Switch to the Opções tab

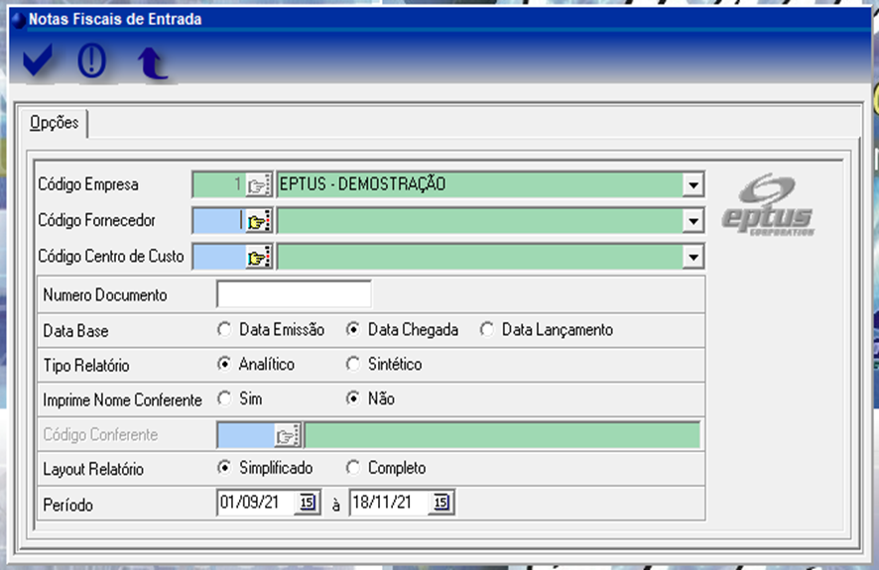[54, 123]
